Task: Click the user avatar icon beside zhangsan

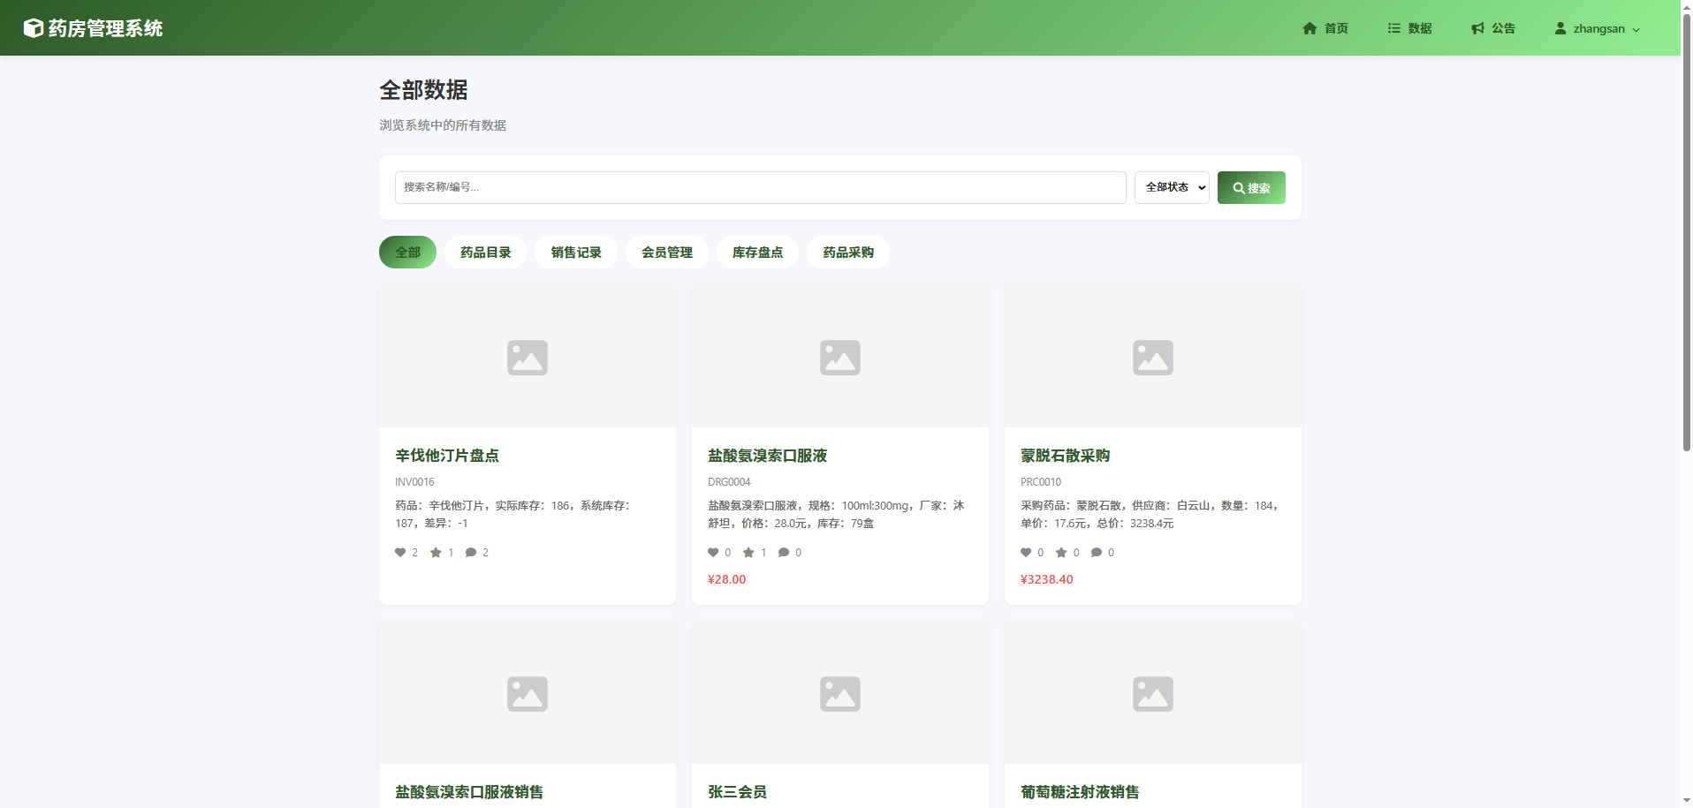Action: click(1560, 28)
